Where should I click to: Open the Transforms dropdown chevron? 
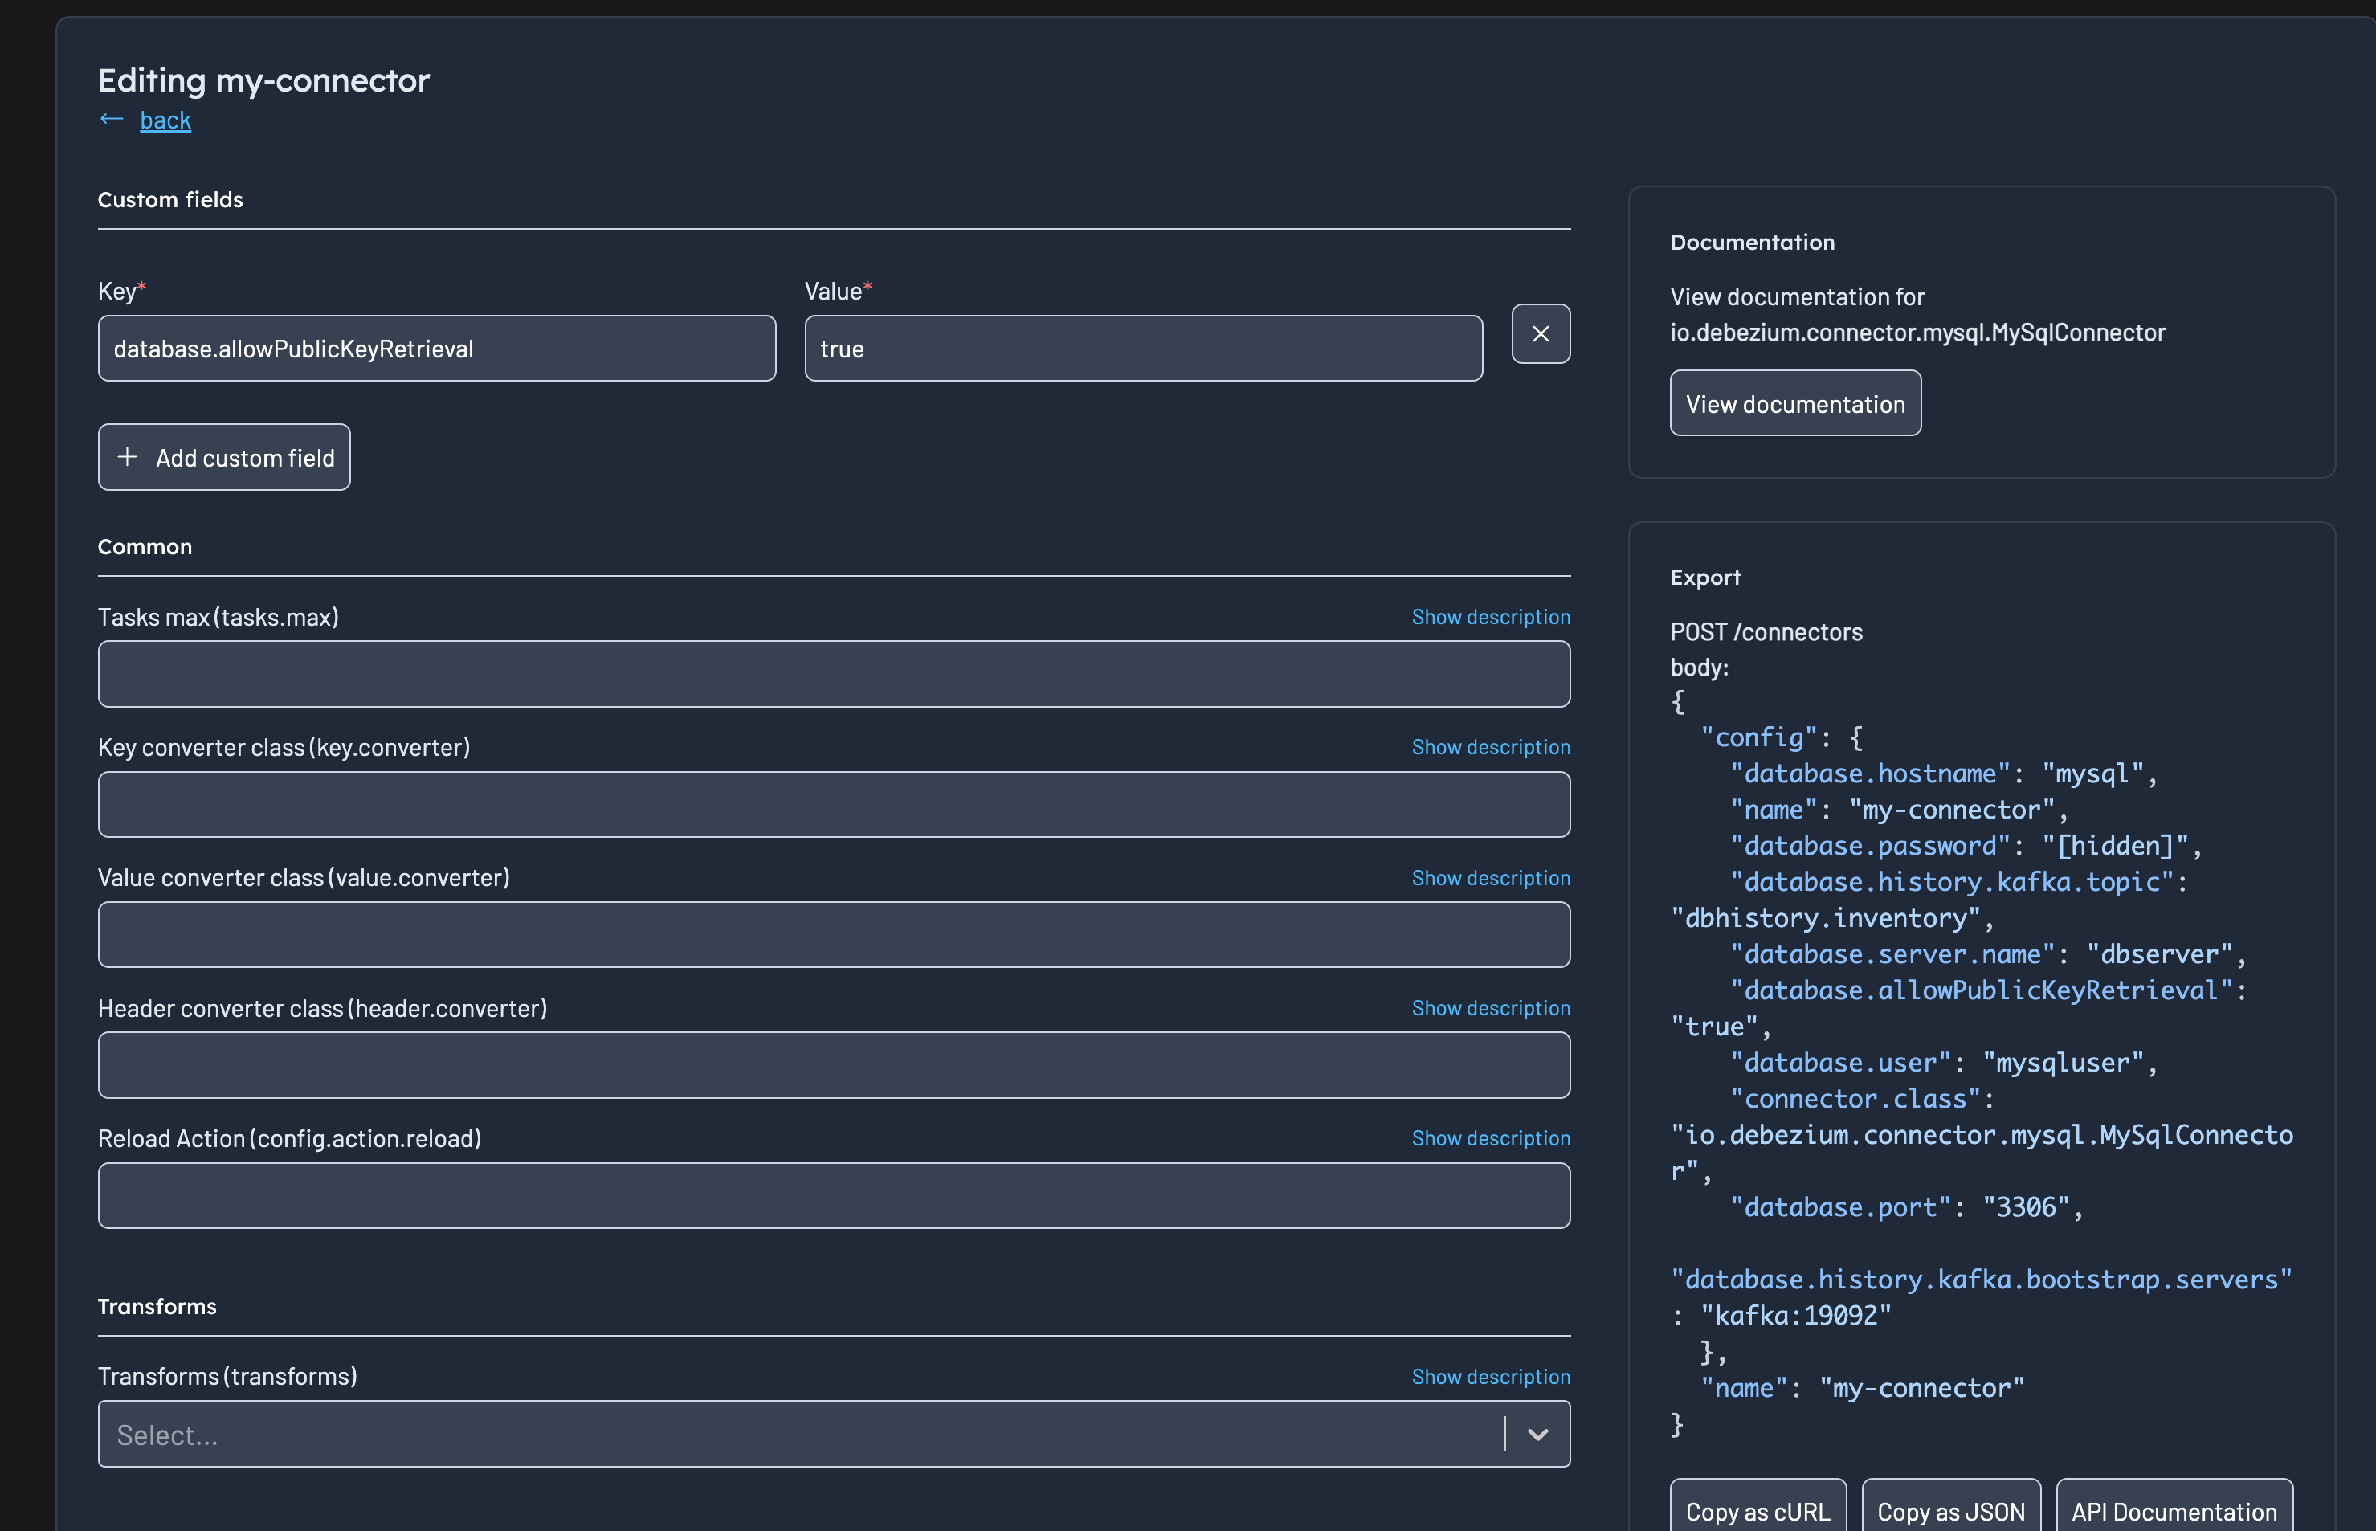(x=1538, y=1434)
